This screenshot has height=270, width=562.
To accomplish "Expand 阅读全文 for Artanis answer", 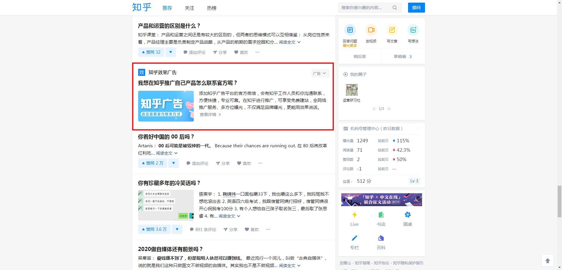I will 167,153.
